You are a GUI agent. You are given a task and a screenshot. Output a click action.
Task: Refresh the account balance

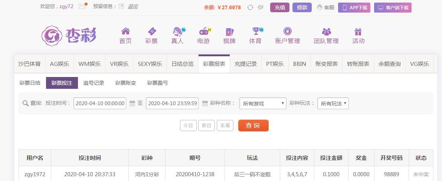click(250, 7)
